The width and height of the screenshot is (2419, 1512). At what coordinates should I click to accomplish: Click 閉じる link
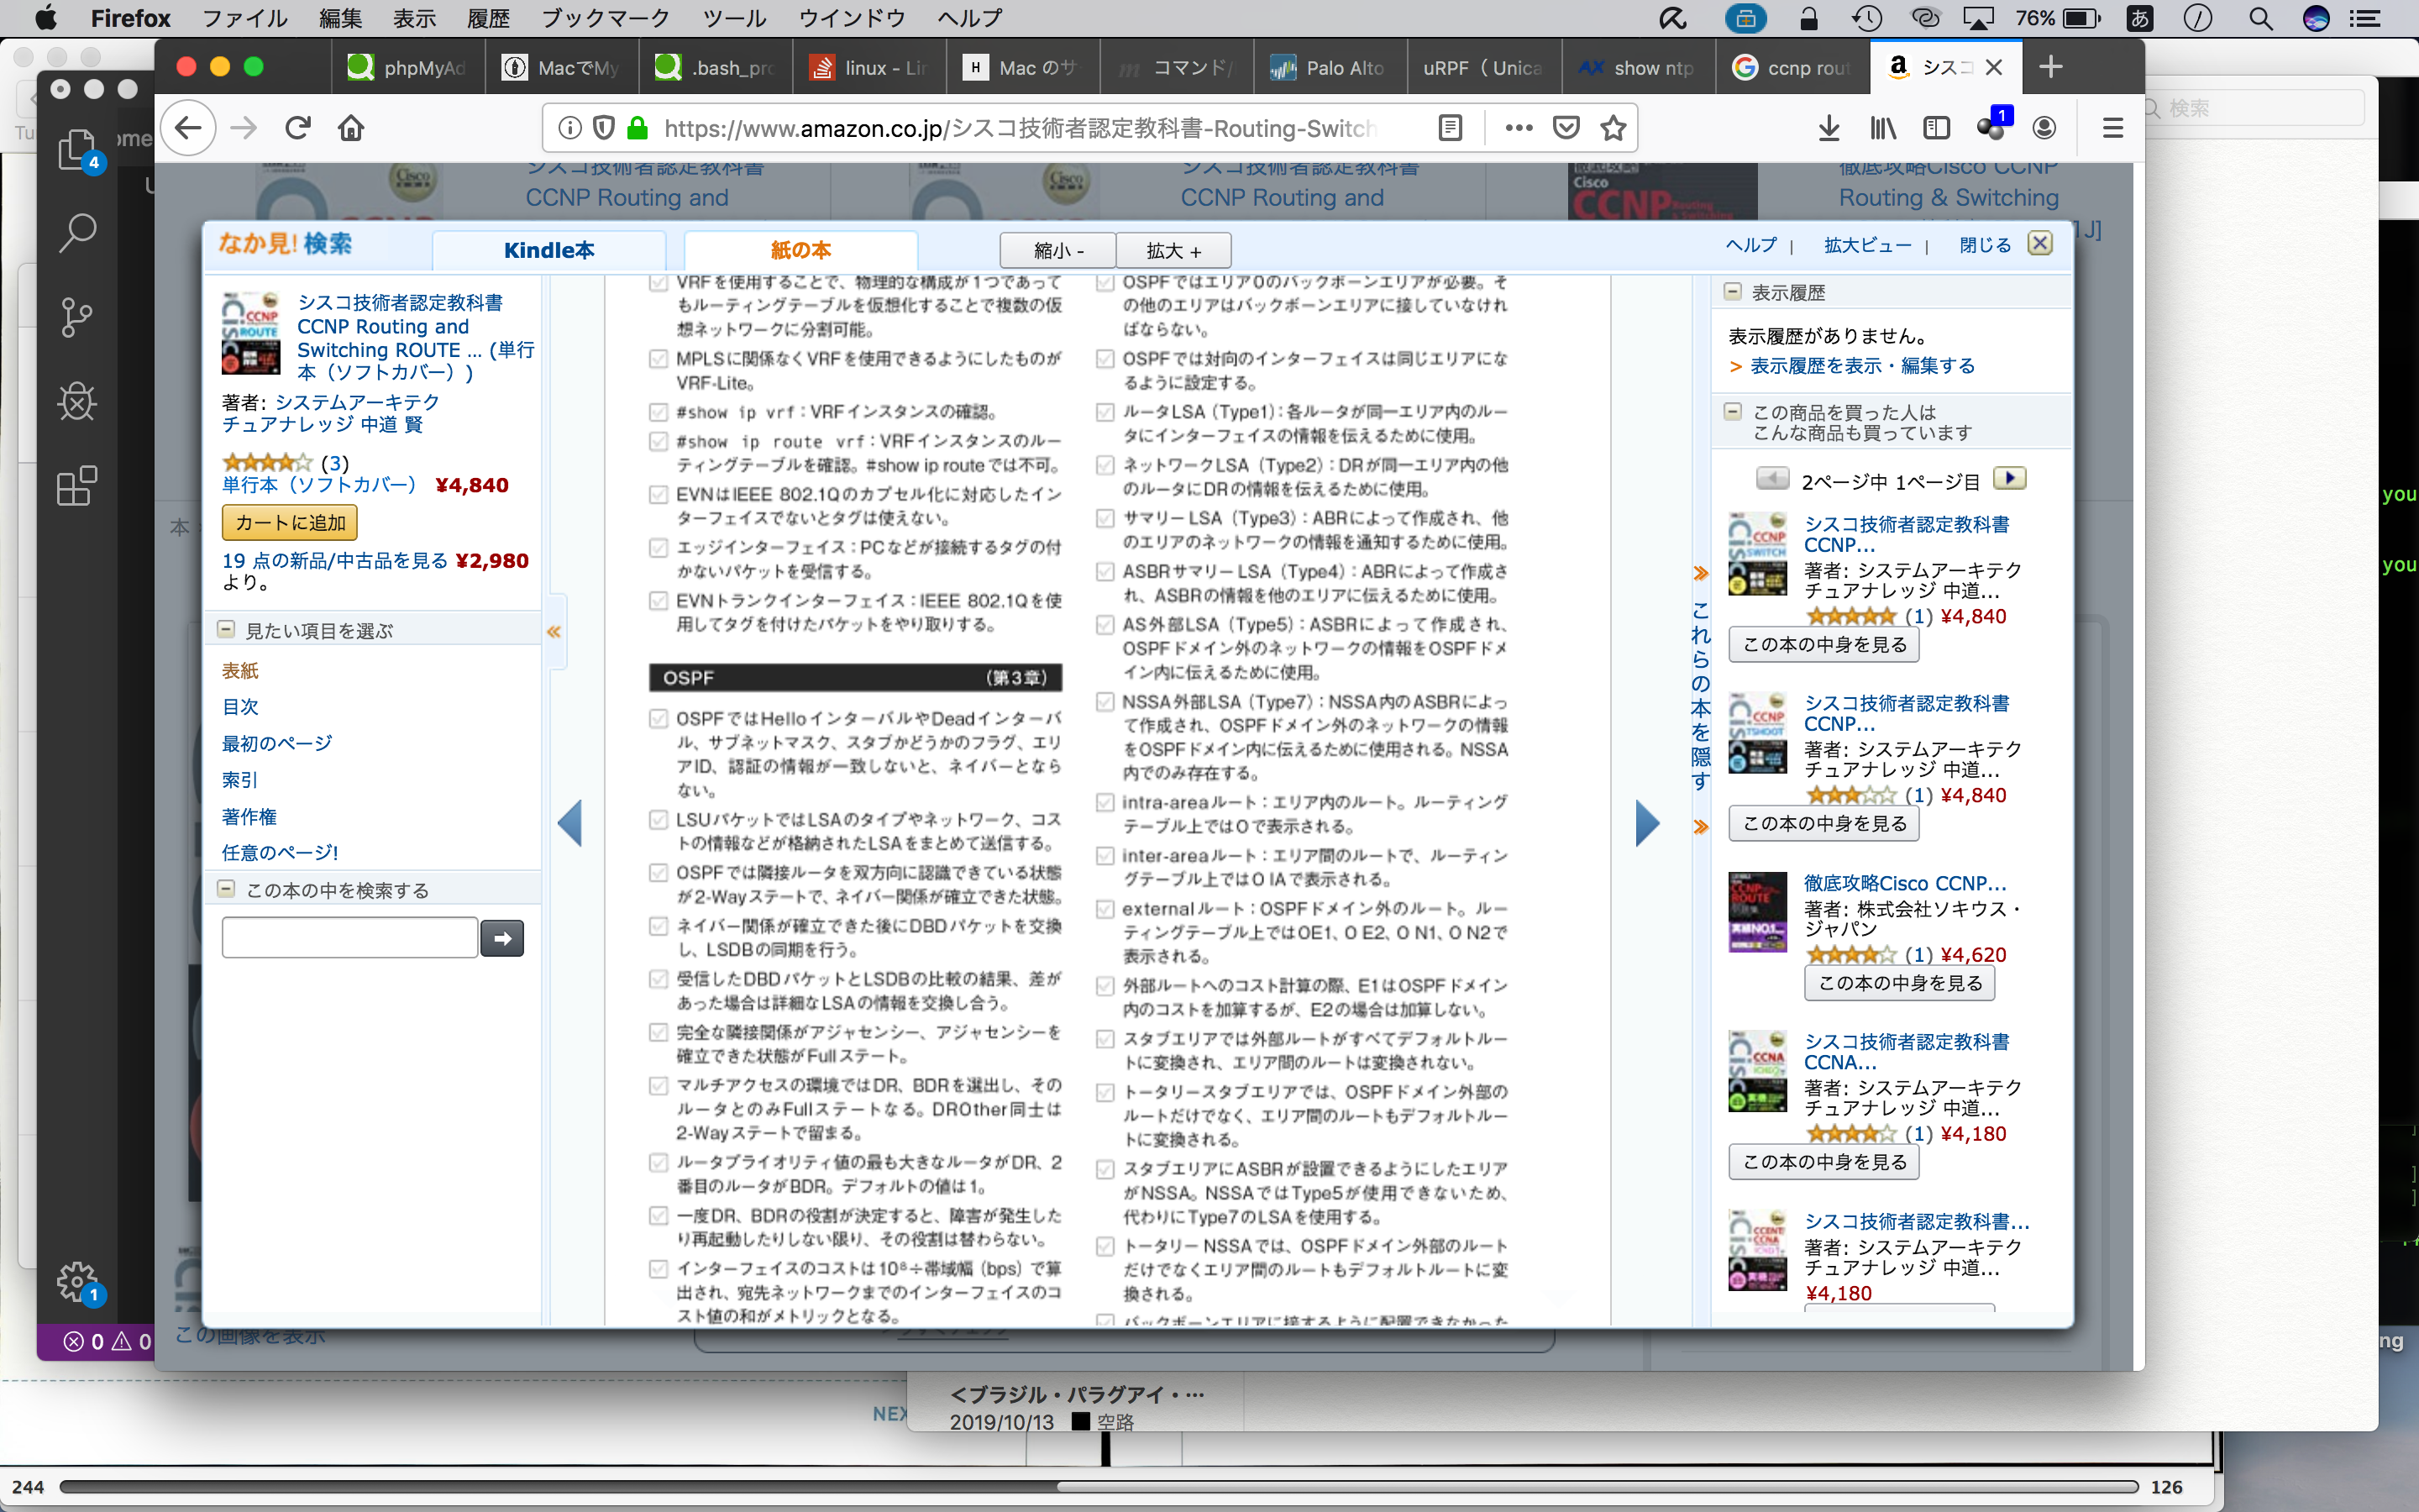click(1986, 245)
